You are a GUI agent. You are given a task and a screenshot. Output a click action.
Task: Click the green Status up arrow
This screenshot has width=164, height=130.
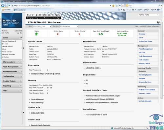click(36, 34)
